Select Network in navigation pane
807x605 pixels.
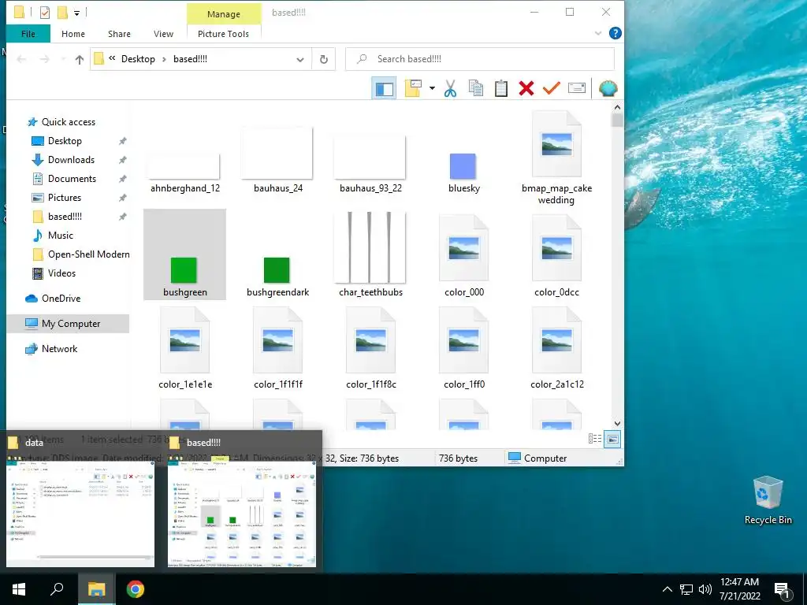tap(59, 349)
